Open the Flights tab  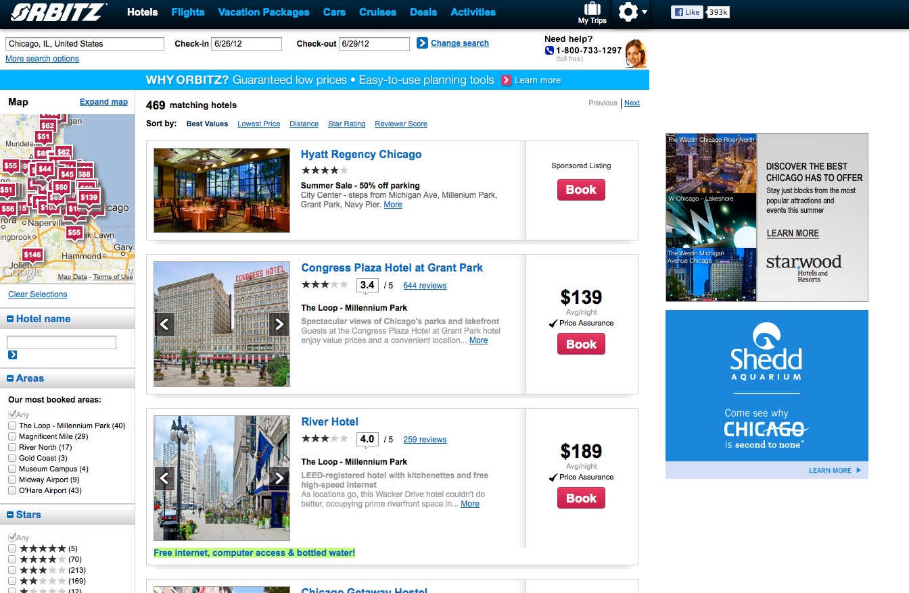[188, 12]
